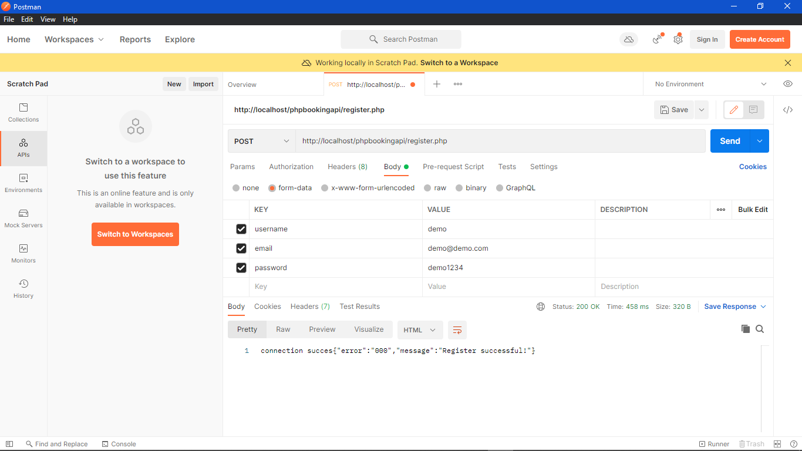
Task: Open the No Environment dropdown
Action: point(710,84)
